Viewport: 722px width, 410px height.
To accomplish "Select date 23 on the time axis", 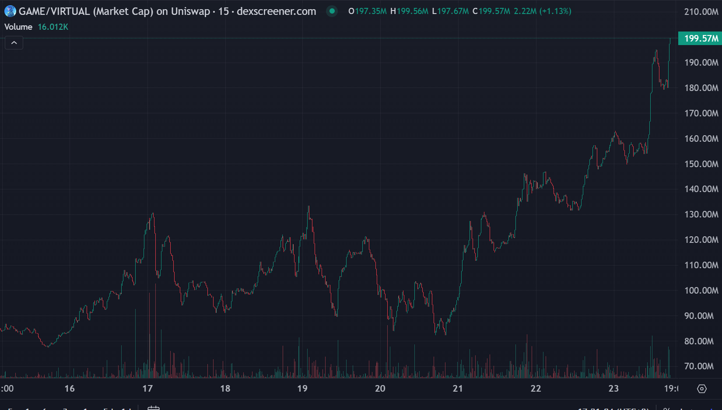I will [613, 389].
